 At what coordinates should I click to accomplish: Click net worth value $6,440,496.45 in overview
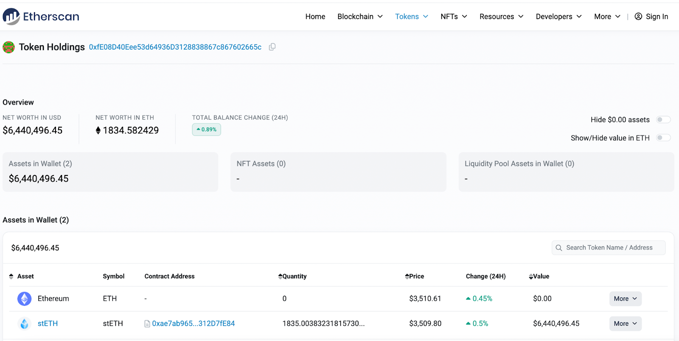[x=33, y=130]
